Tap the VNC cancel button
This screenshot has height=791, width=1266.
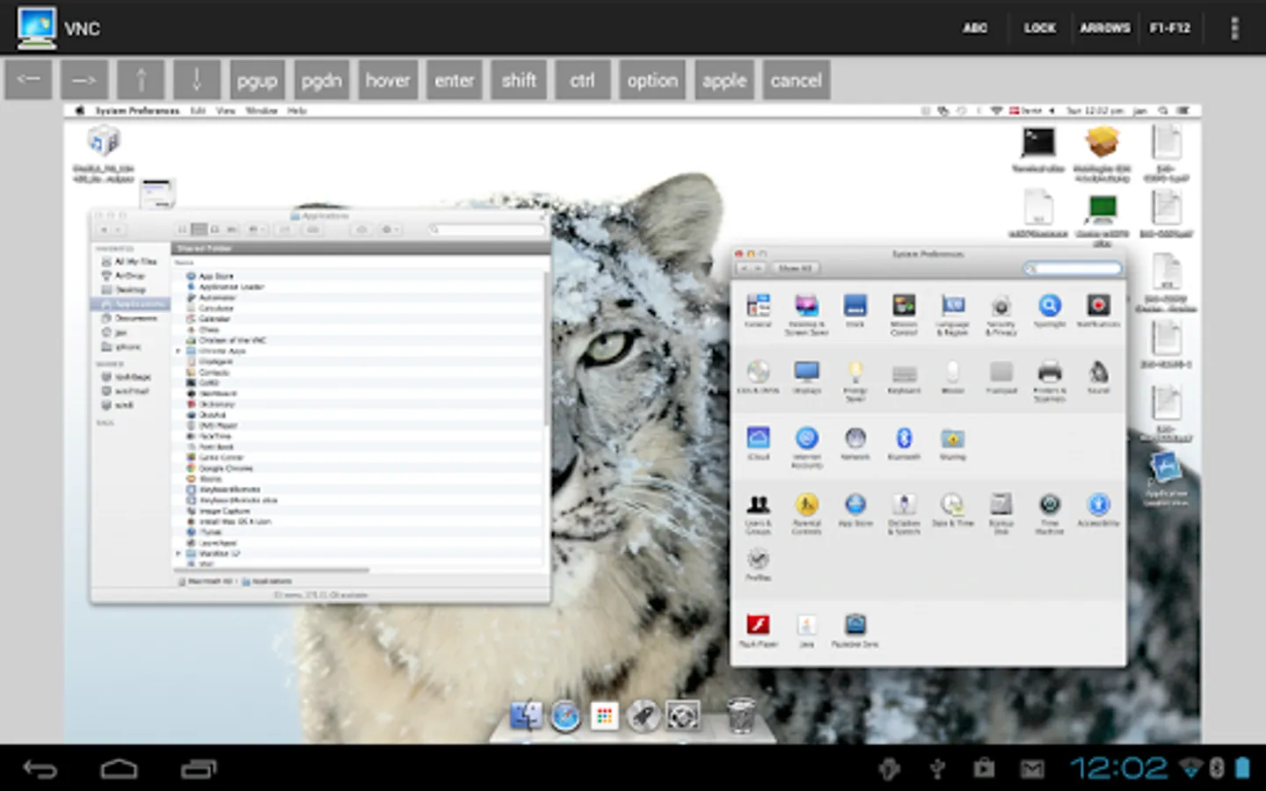click(797, 81)
